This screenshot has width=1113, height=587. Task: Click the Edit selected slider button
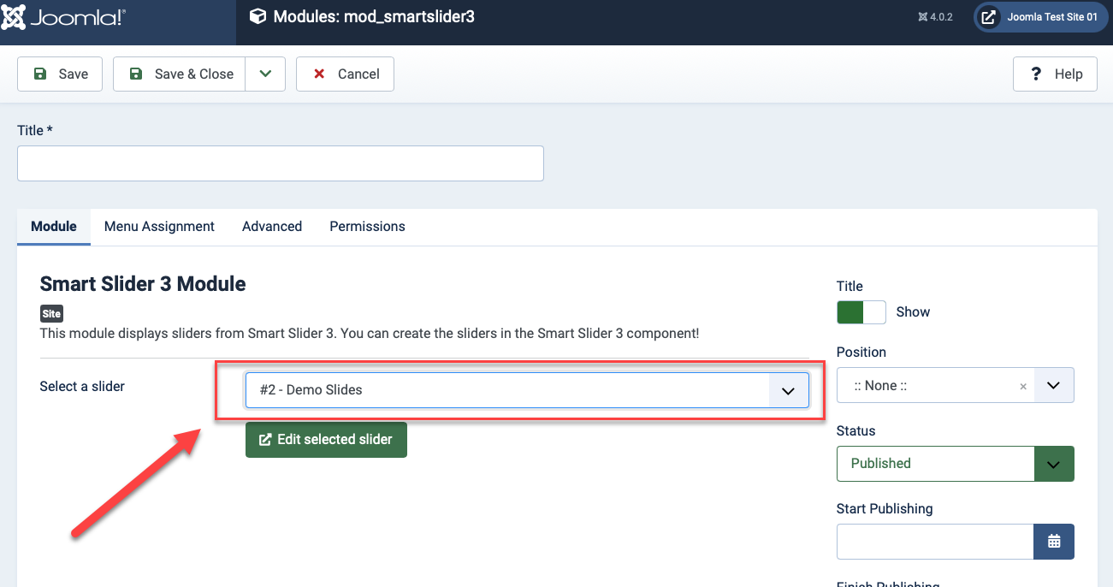point(326,440)
